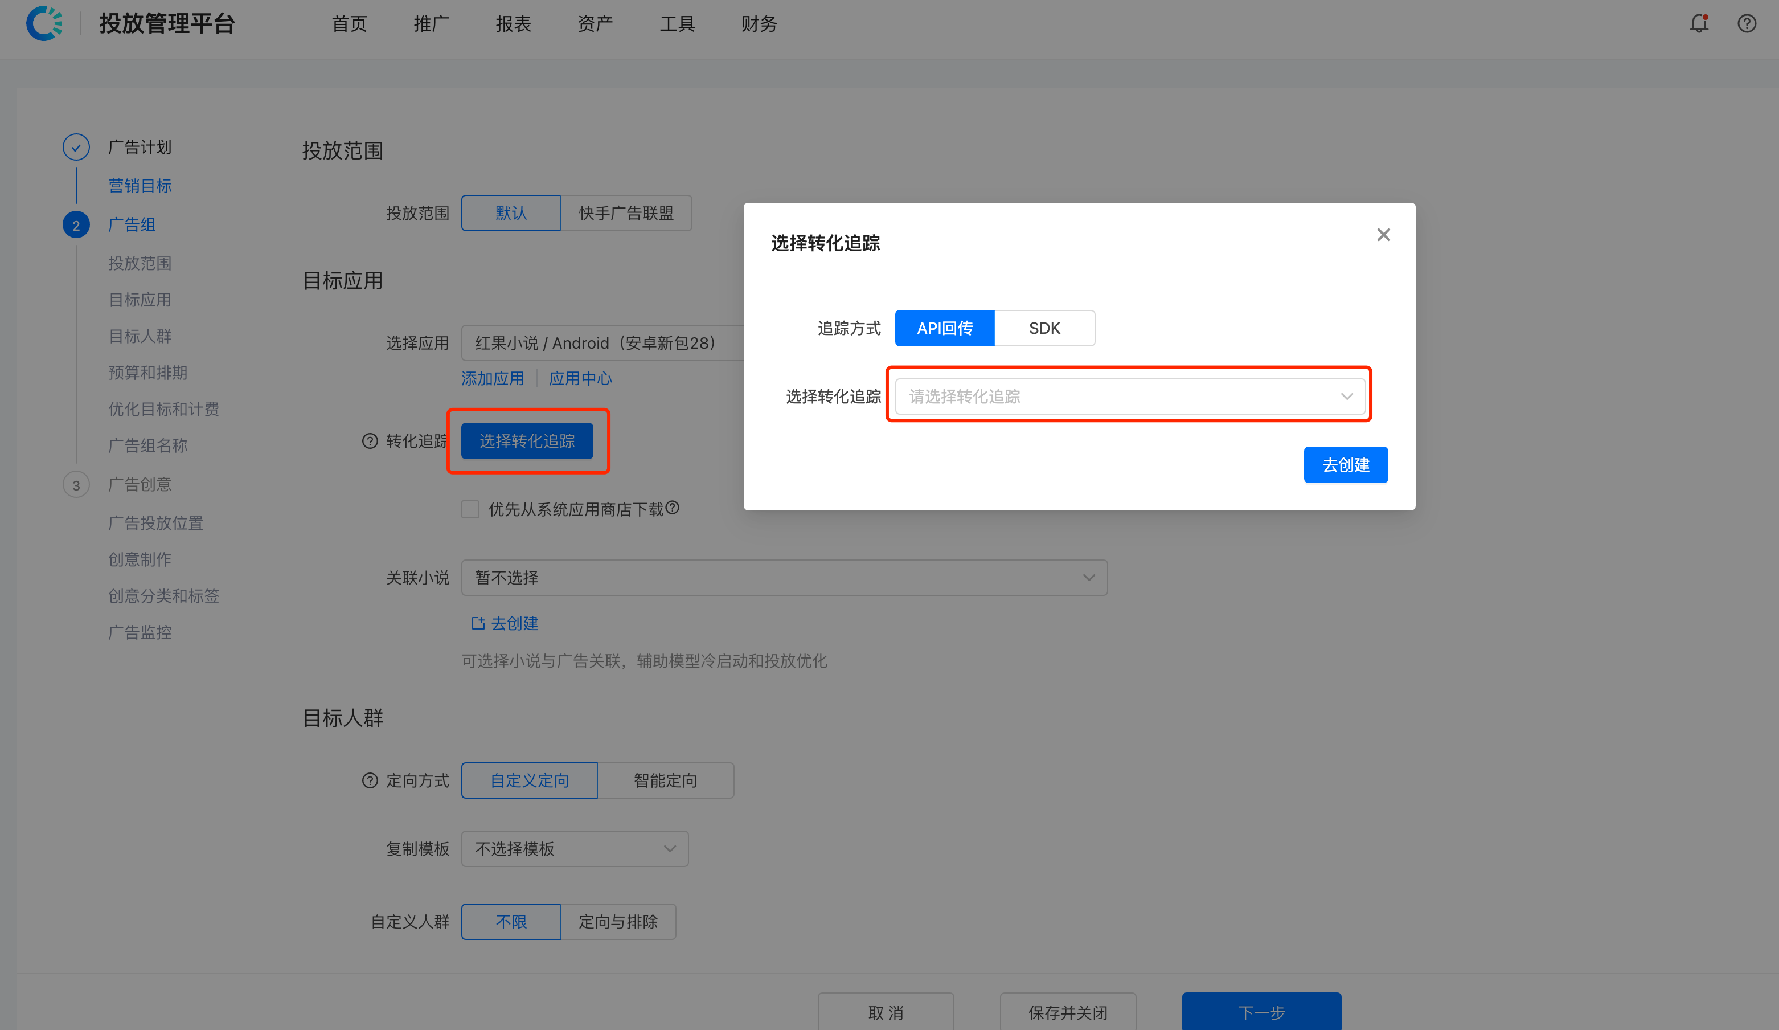Select SDK tracking method
1779x1030 pixels.
point(1045,328)
